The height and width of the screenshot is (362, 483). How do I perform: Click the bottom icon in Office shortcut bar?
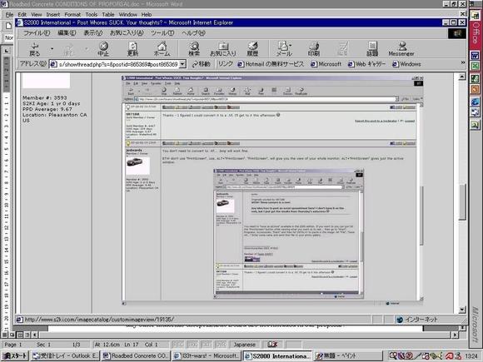tap(475, 125)
